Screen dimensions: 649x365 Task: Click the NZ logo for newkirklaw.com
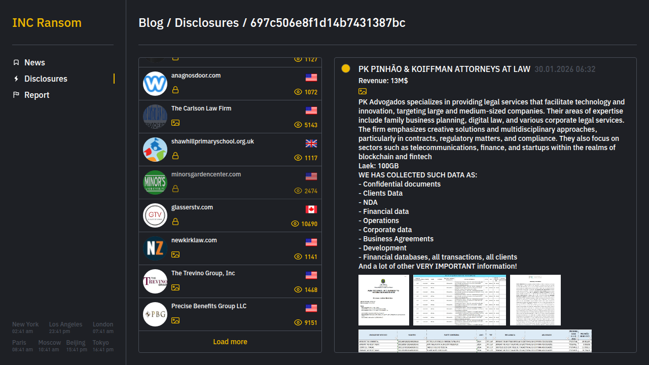click(x=155, y=248)
